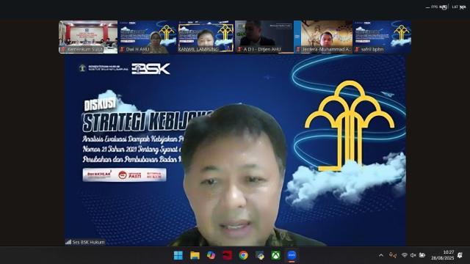Screen dimensions: 470x264
Task: Open Google Chrome from the taskbar
Action: [243, 255]
